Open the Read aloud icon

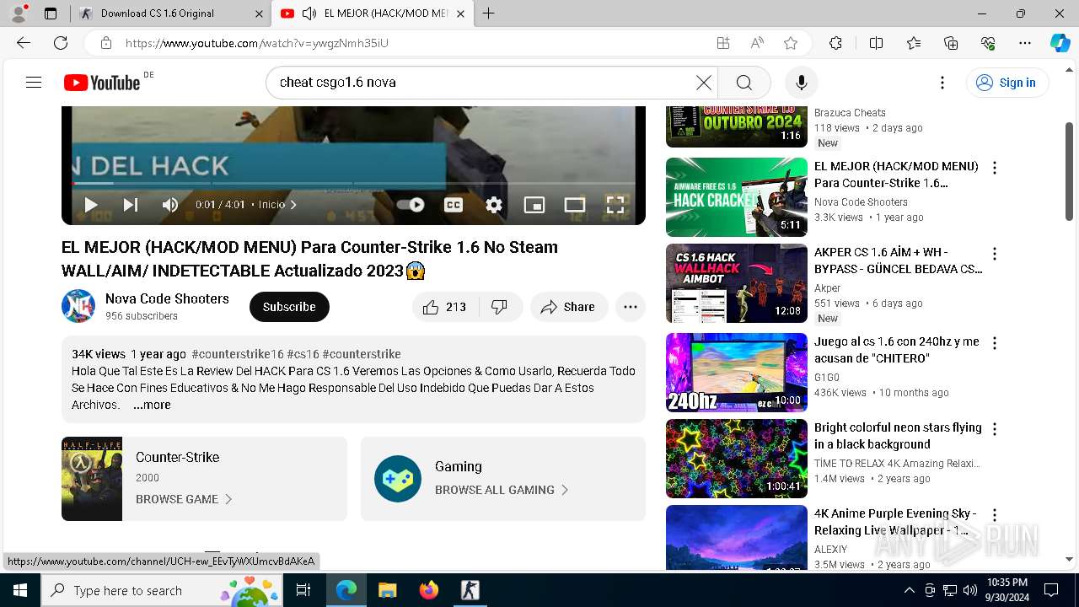tap(757, 43)
